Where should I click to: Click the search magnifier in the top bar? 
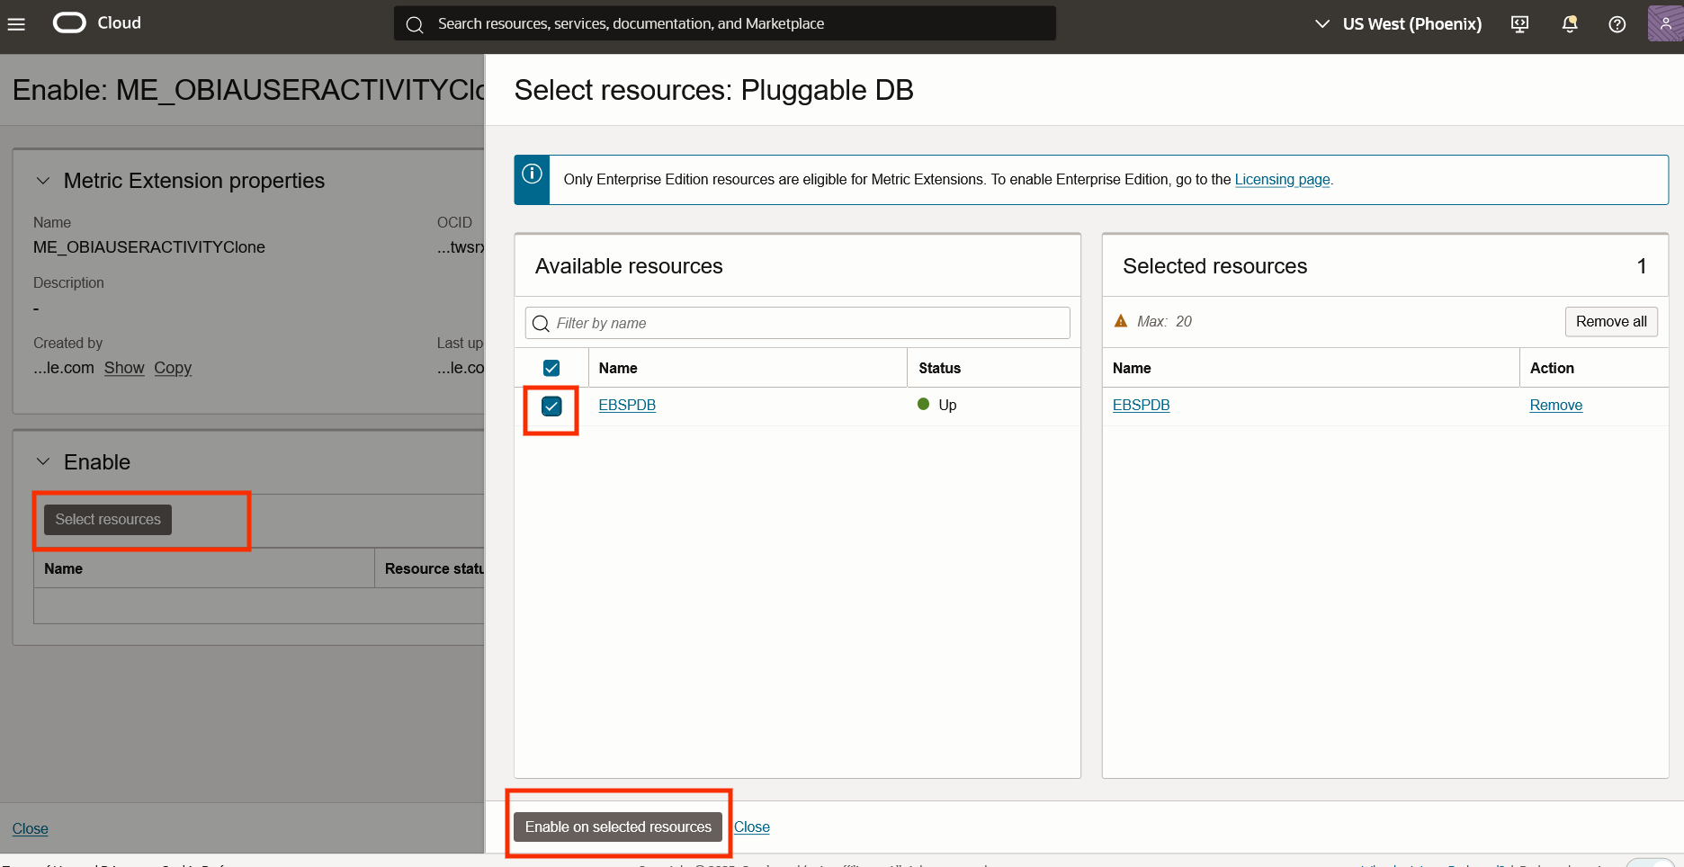(415, 23)
